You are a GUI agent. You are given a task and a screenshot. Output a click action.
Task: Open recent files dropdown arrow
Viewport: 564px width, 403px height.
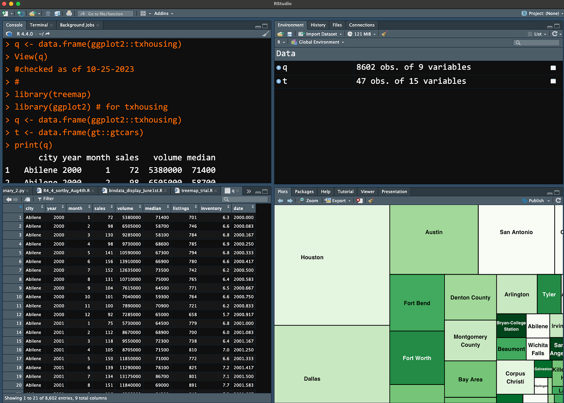click(39, 14)
